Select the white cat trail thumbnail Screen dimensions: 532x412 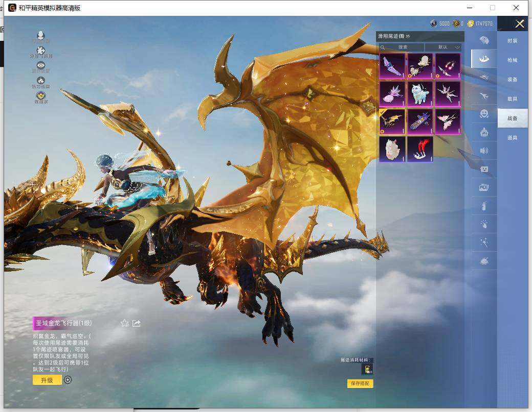tap(419, 94)
